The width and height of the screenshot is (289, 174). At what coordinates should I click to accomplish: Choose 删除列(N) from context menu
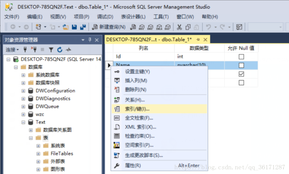pos(159,90)
